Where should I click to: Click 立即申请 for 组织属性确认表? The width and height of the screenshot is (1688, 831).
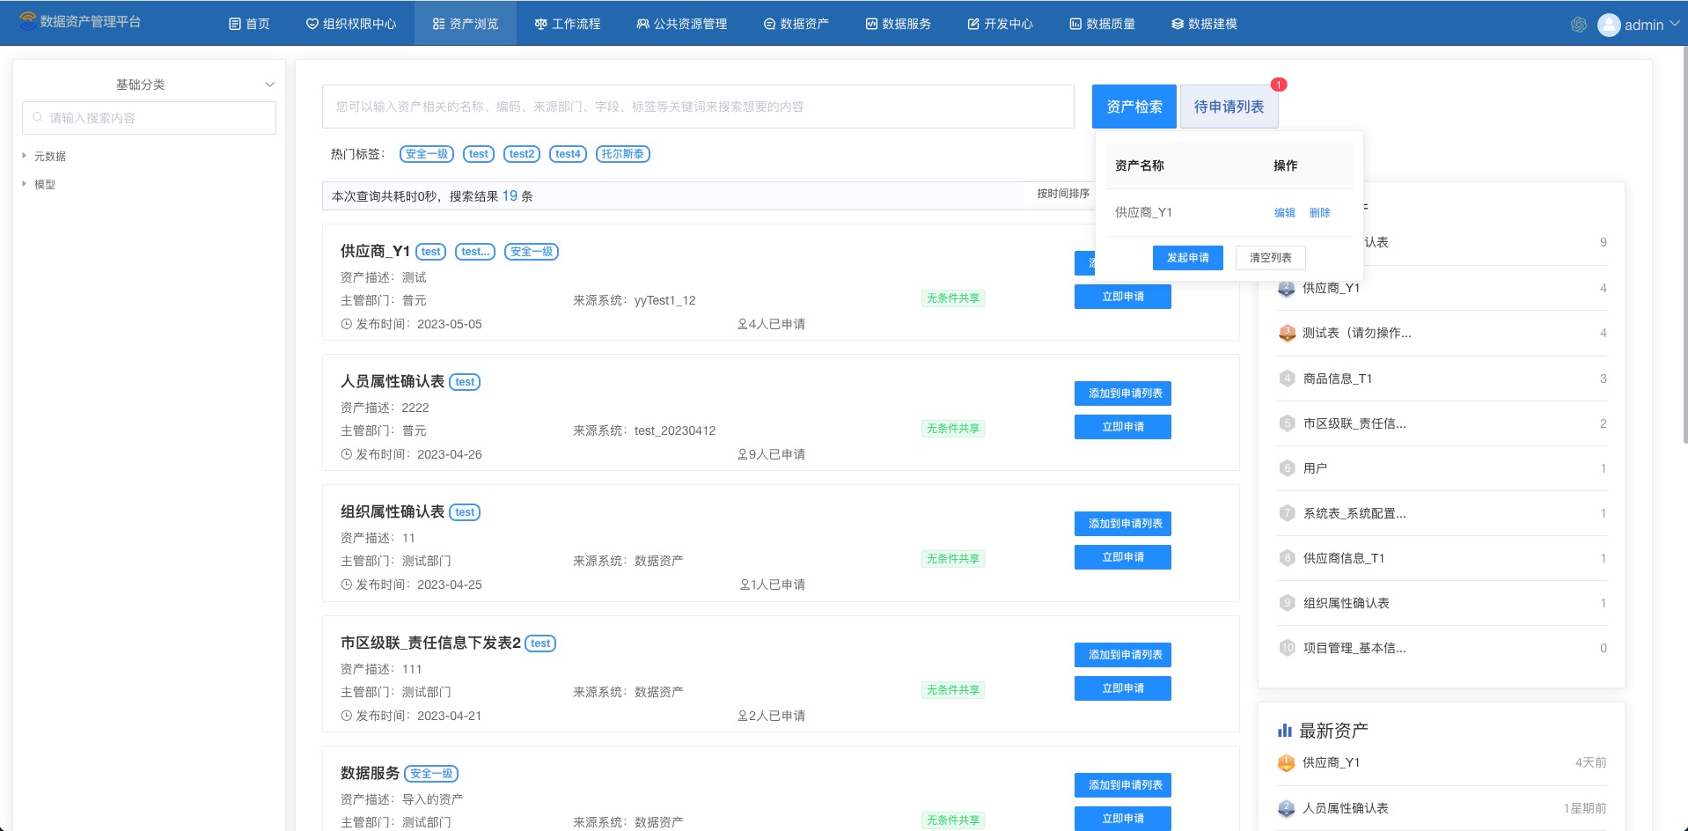[1123, 557]
